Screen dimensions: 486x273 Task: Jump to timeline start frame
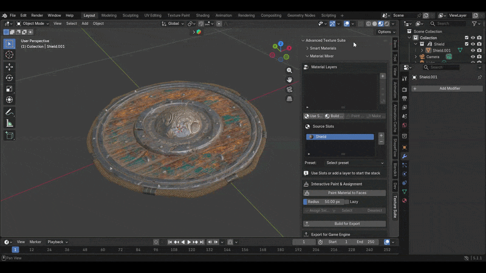click(x=170, y=242)
